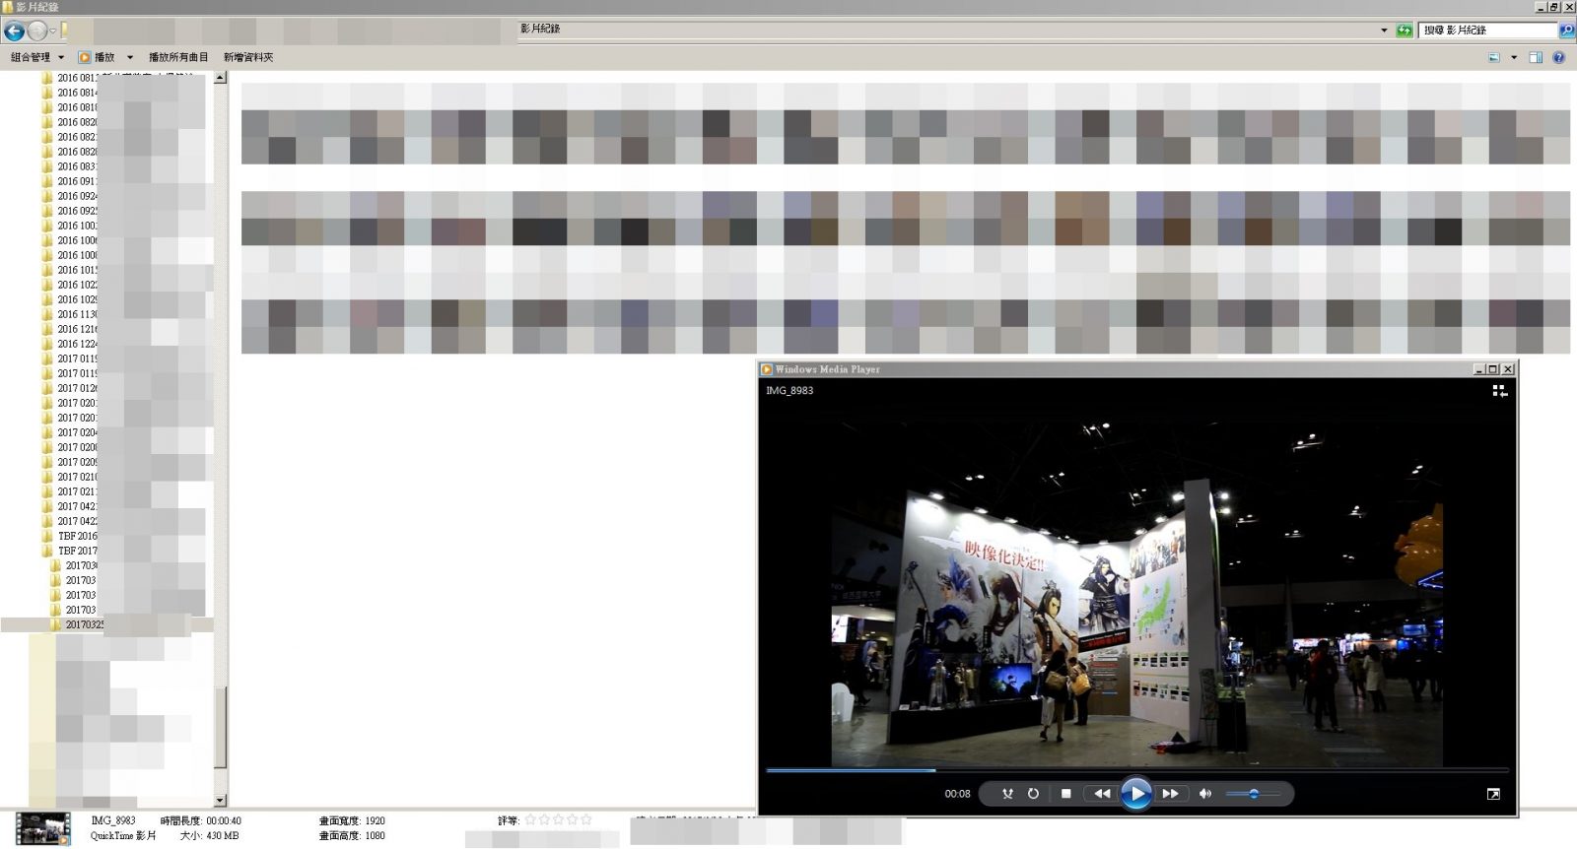Toggle shuffle in Windows Media Player
Screen dimensions: 1577x849
[1007, 793]
